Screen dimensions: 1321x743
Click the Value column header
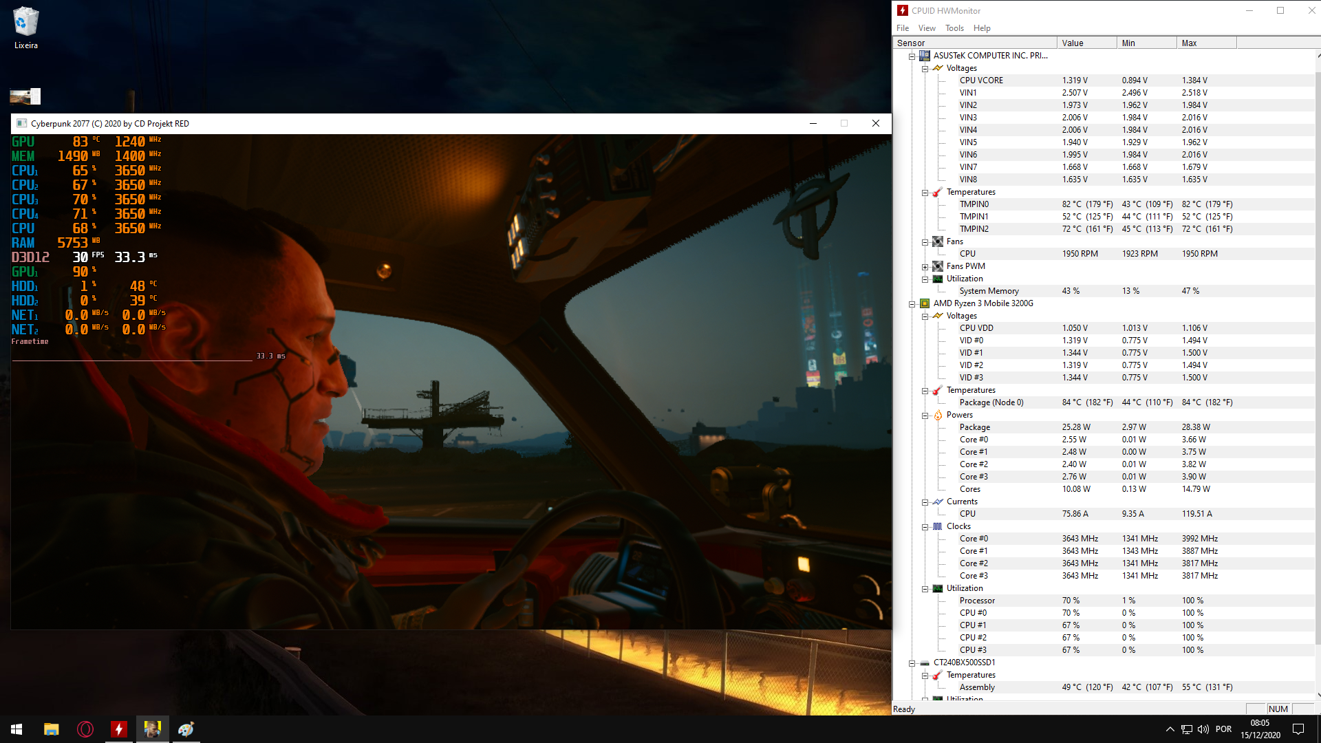click(x=1086, y=43)
